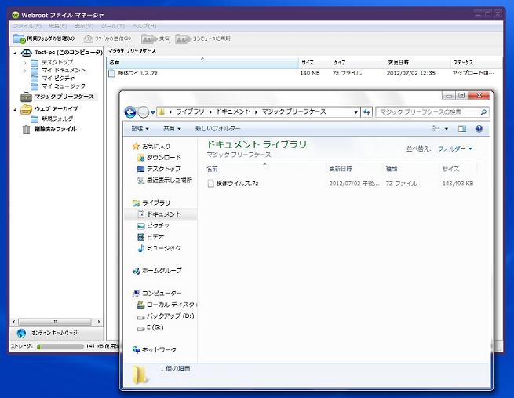Select マイ ピクチャ folder in Webroot tree
This screenshot has width=514, height=398.
click(x=58, y=78)
